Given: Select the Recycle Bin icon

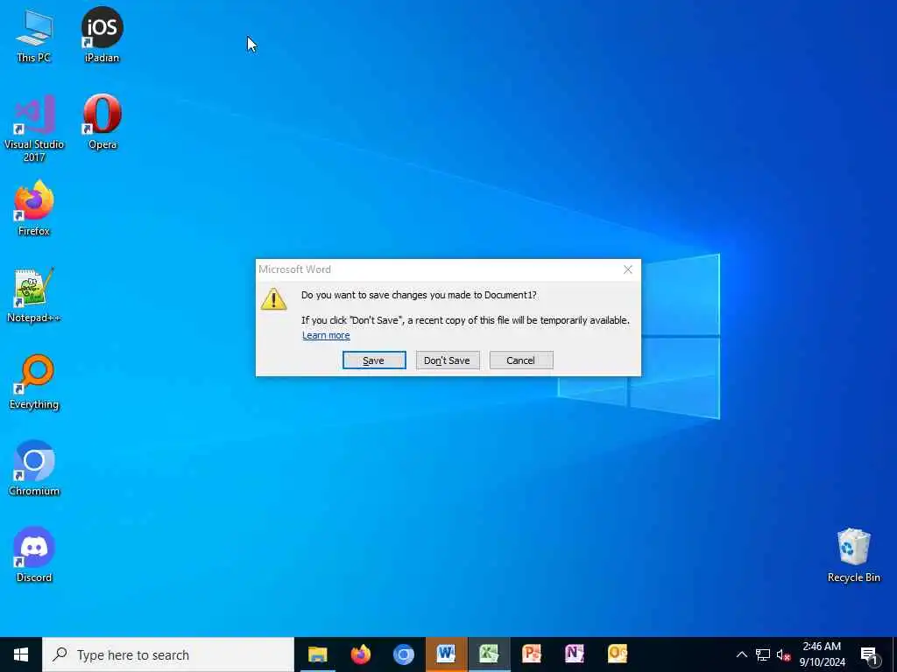Looking at the screenshot, I should [x=853, y=556].
